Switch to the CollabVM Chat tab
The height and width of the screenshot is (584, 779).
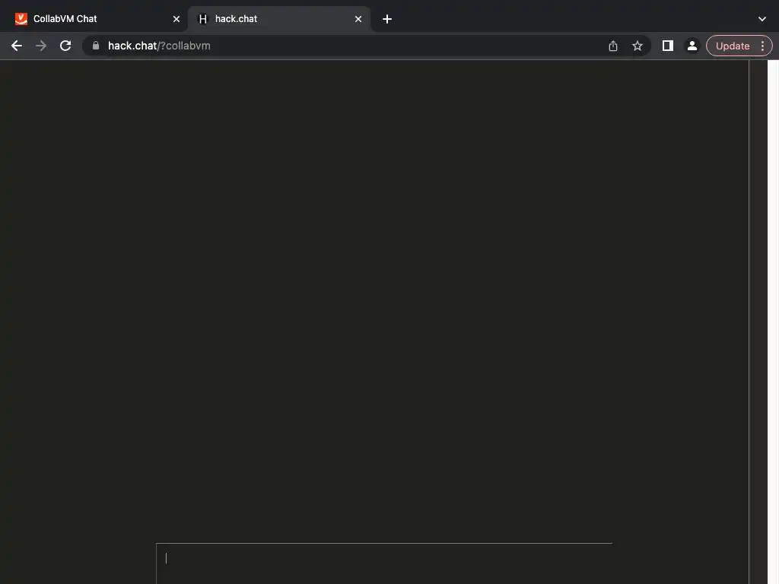click(x=94, y=19)
